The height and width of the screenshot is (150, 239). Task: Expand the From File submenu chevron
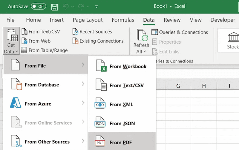click(83, 65)
